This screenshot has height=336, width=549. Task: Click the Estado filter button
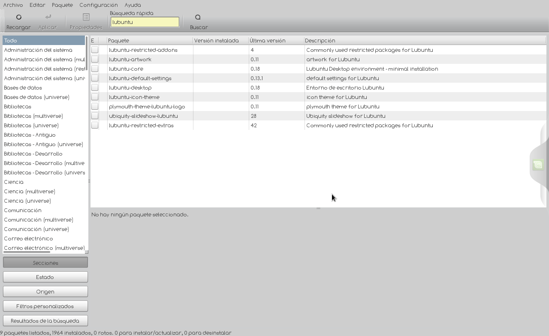click(45, 277)
